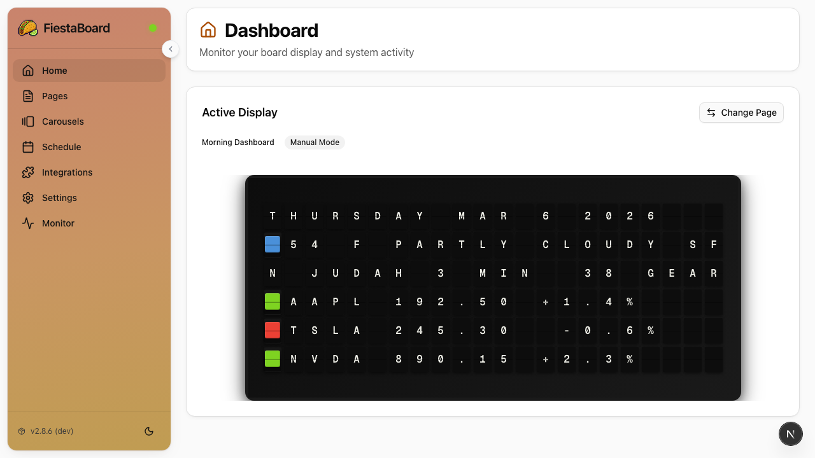The width and height of the screenshot is (815, 458).
Task: Expand version info next to v2.8.6
Action: click(x=20, y=431)
